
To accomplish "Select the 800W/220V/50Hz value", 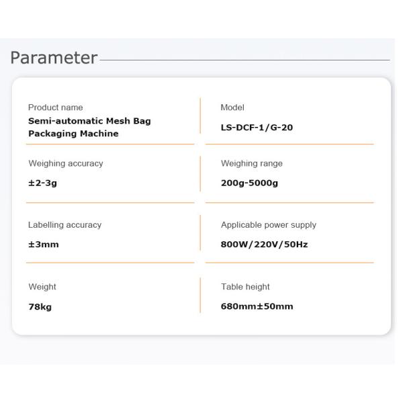I will (264, 244).
